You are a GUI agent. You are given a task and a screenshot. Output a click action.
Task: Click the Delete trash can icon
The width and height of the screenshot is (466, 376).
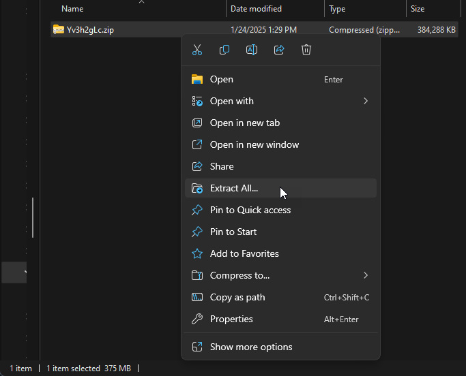coord(306,50)
